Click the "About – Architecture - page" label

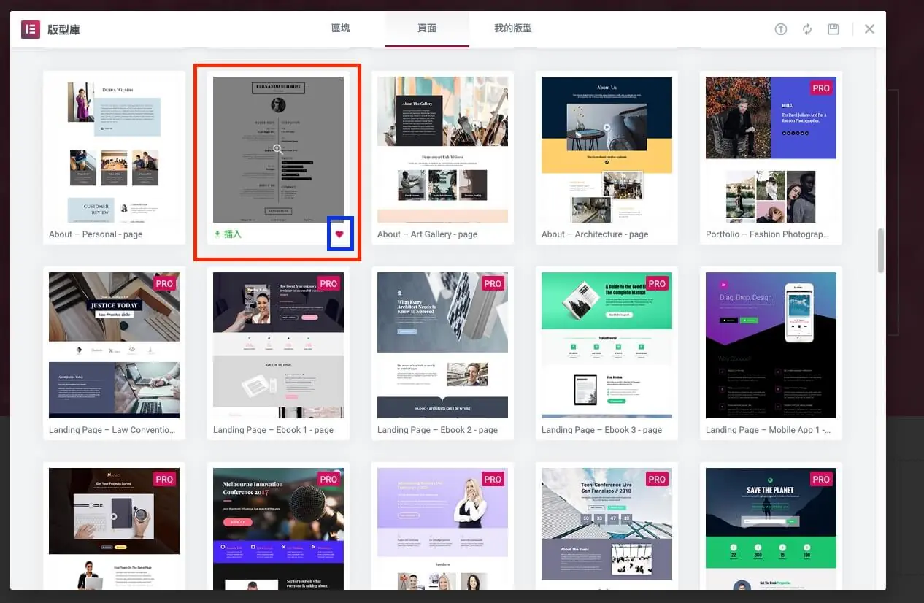click(595, 234)
